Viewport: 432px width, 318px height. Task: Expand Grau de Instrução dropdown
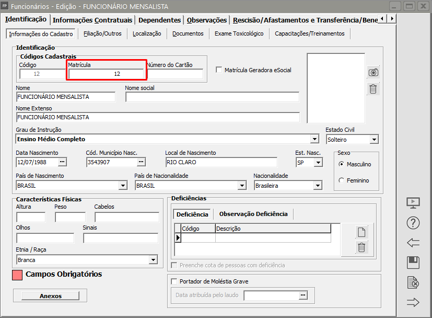[x=314, y=139]
